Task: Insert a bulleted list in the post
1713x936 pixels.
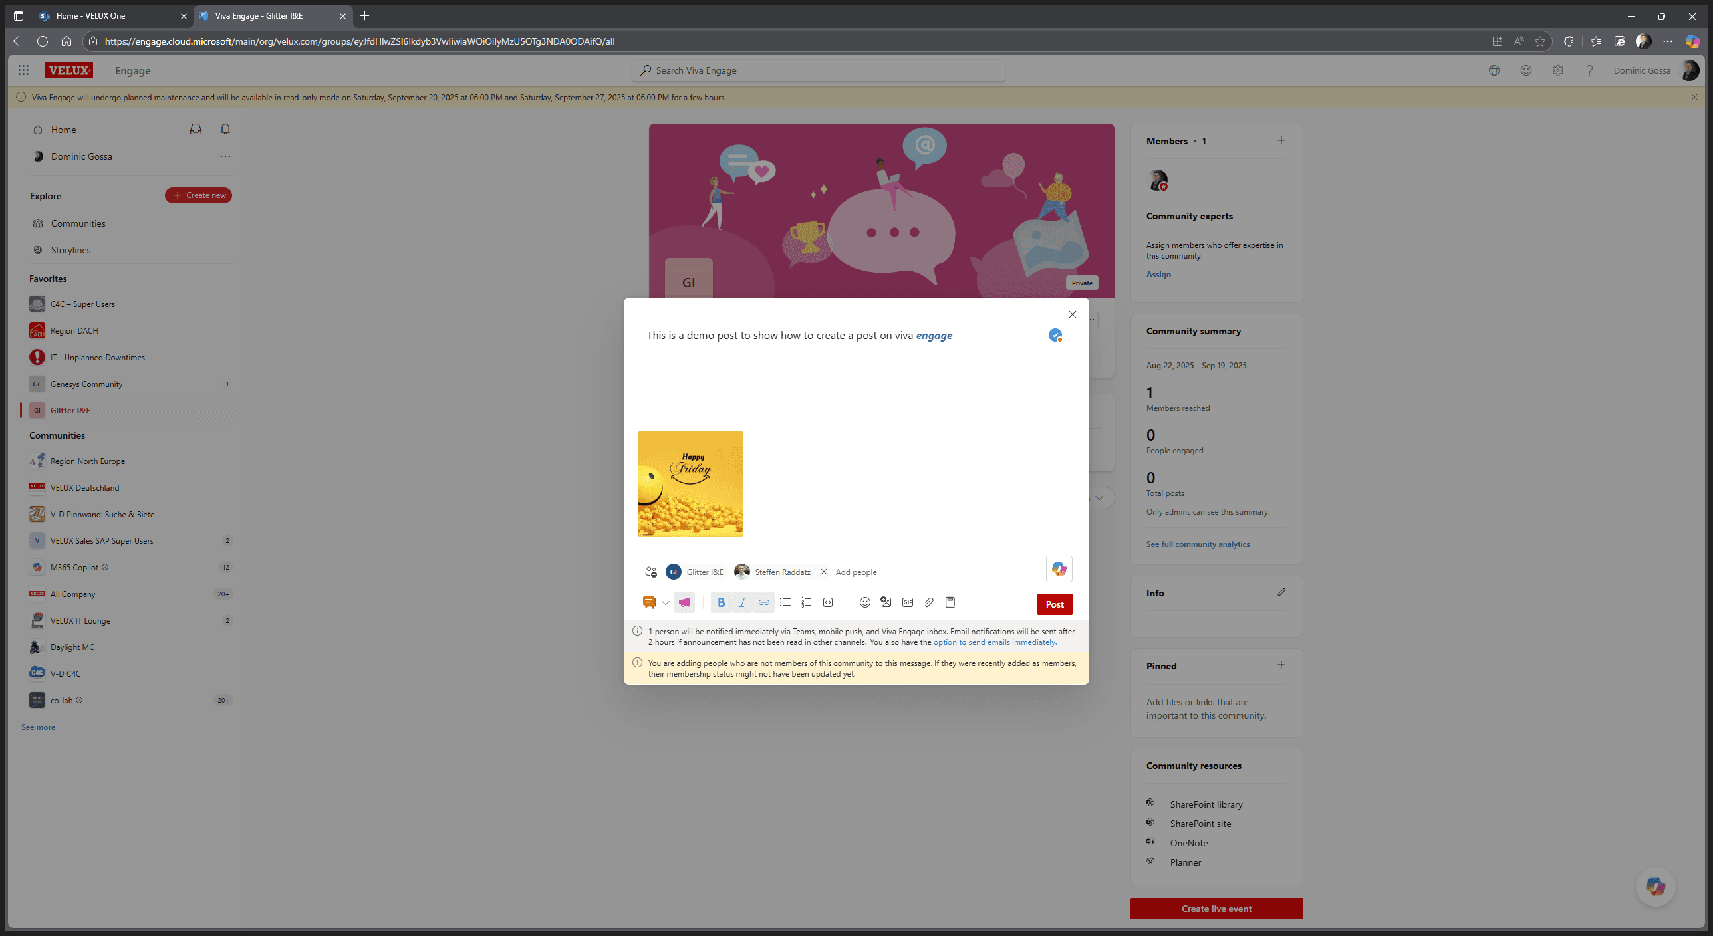Action: coord(785,602)
